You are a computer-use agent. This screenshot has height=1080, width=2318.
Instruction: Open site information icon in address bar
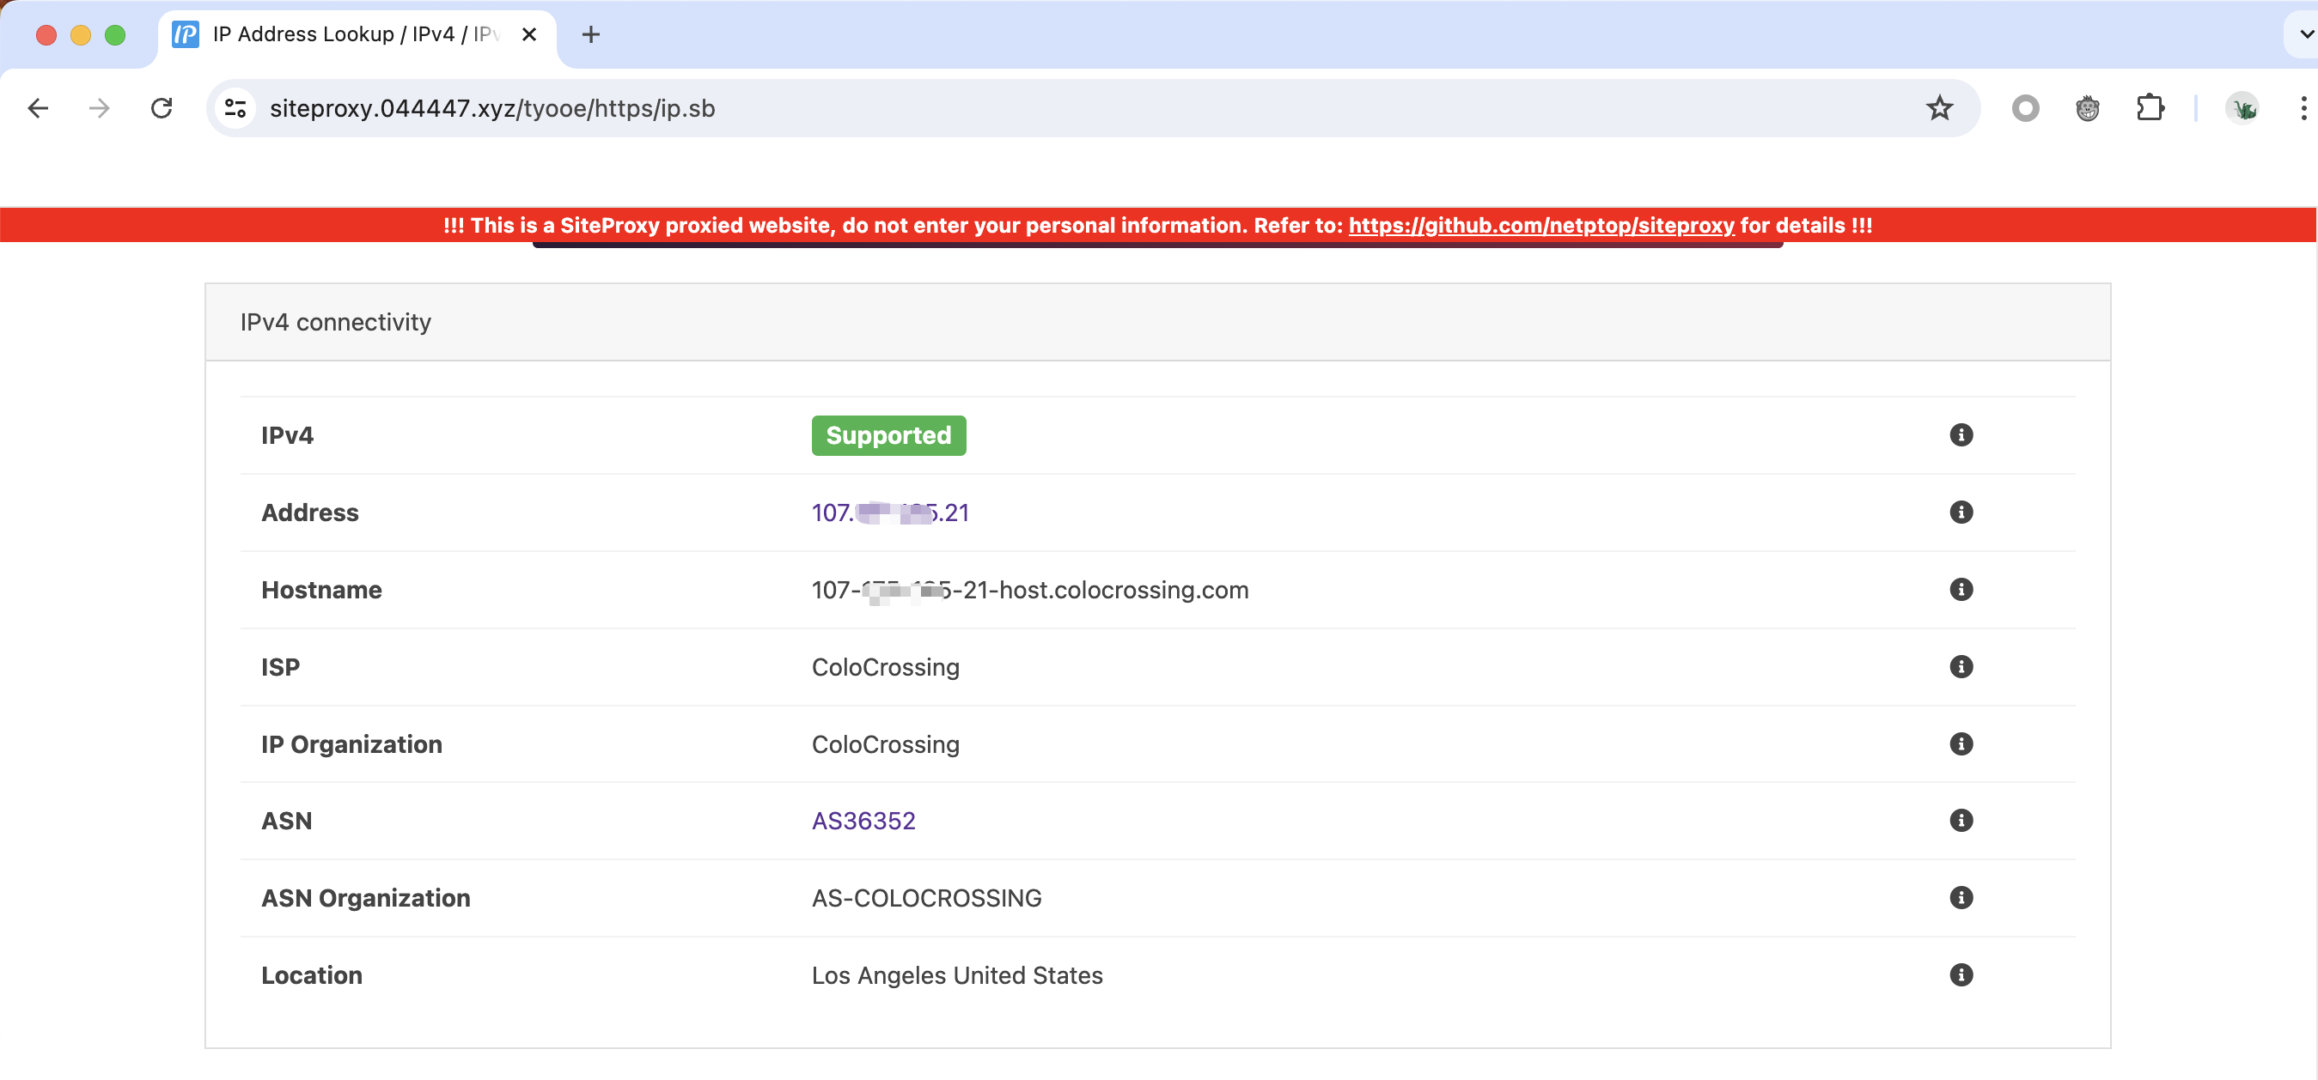click(x=235, y=108)
